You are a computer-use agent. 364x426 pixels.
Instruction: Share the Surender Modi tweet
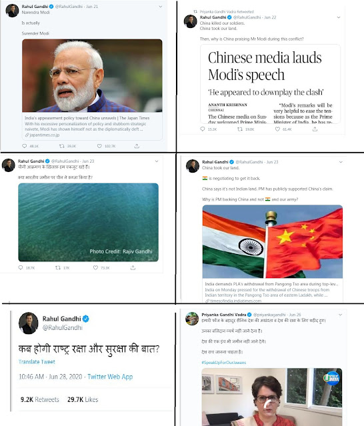pyautogui.click(x=137, y=146)
